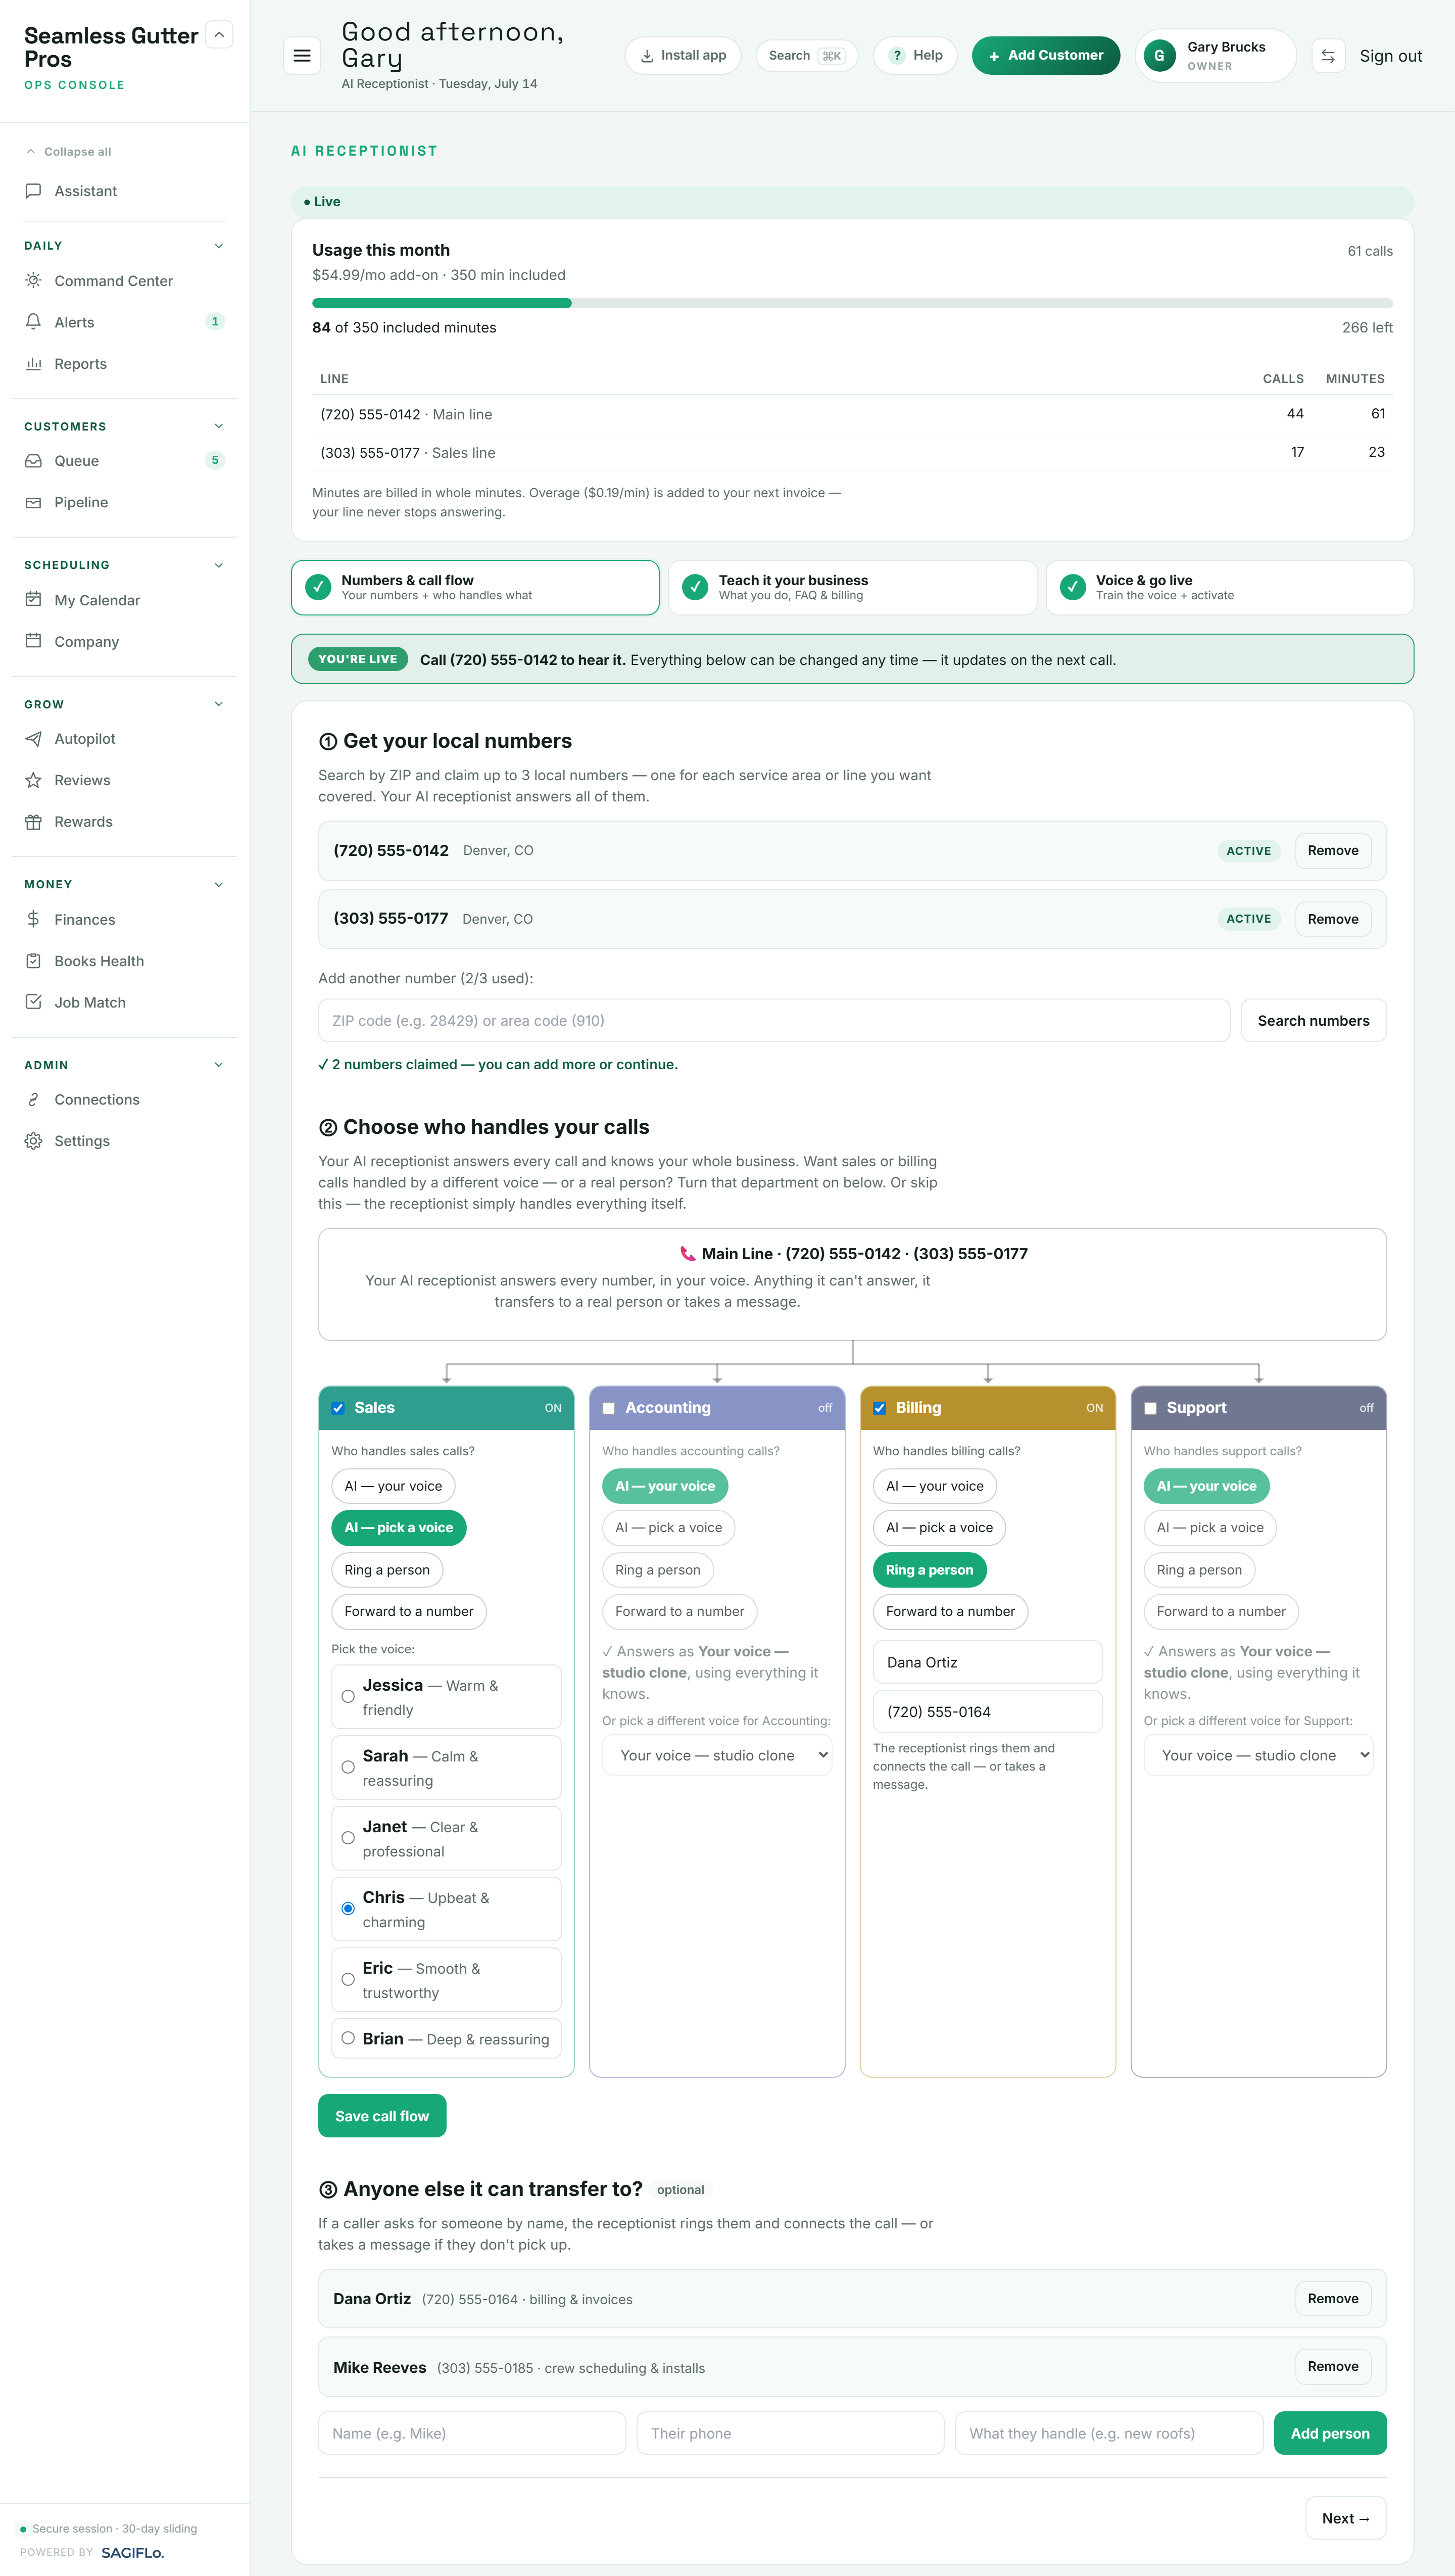Enable the Accounting department checkbox
The height and width of the screenshot is (2576, 1455).
coord(609,1408)
